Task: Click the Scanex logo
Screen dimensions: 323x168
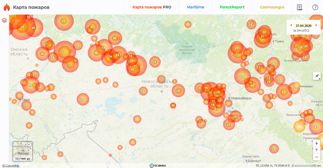Action: (x=158, y=165)
